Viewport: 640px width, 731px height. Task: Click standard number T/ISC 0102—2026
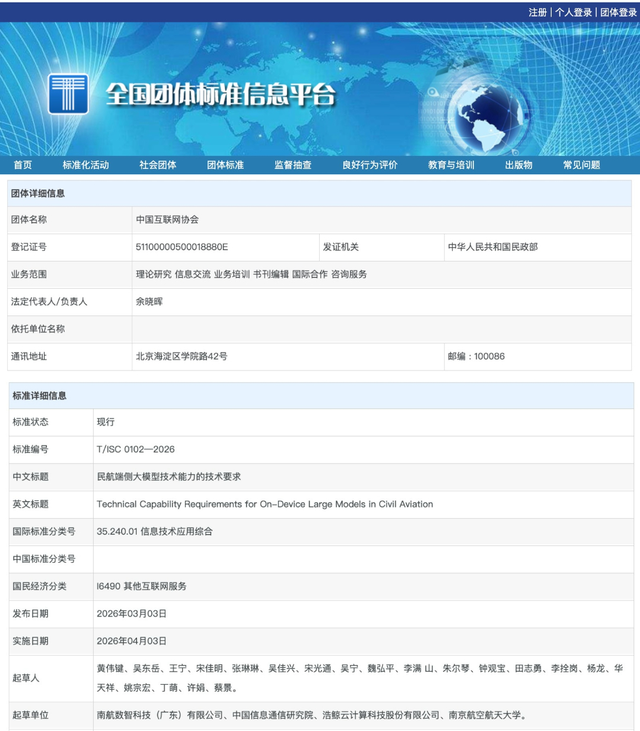point(136,449)
